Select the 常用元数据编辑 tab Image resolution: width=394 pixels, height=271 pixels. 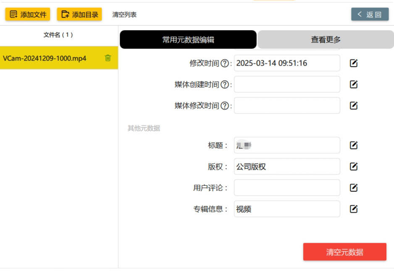coord(188,39)
